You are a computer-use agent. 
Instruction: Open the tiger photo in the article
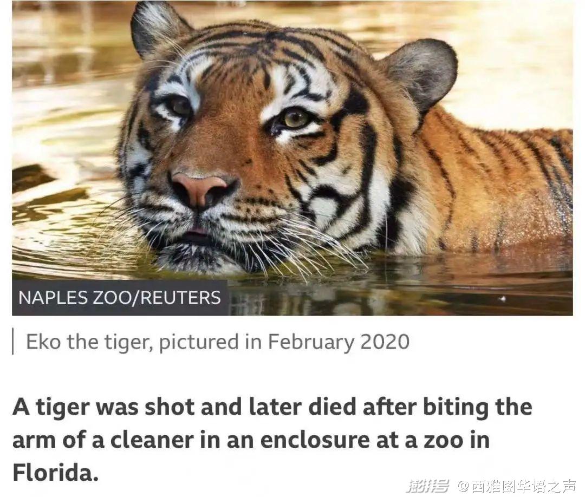[292, 158]
